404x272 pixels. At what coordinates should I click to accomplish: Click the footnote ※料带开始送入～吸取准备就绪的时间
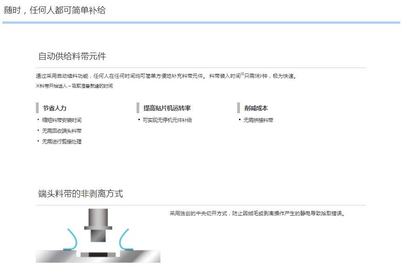[x=74, y=86]
